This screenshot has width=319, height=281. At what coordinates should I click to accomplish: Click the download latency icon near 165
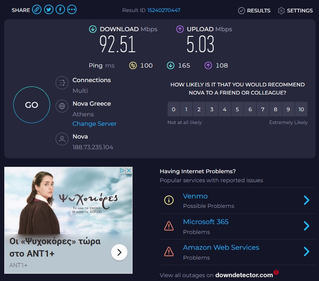[171, 65]
